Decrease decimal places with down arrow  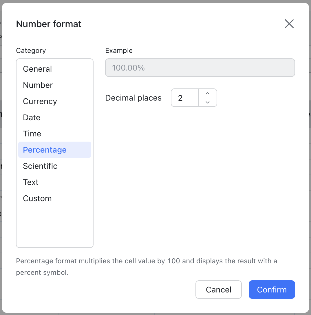click(x=207, y=102)
